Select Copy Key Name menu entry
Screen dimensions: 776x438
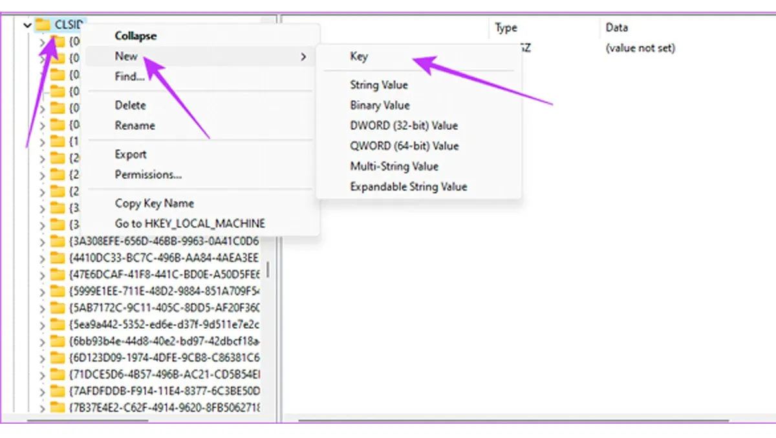click(x=154, y=203)
